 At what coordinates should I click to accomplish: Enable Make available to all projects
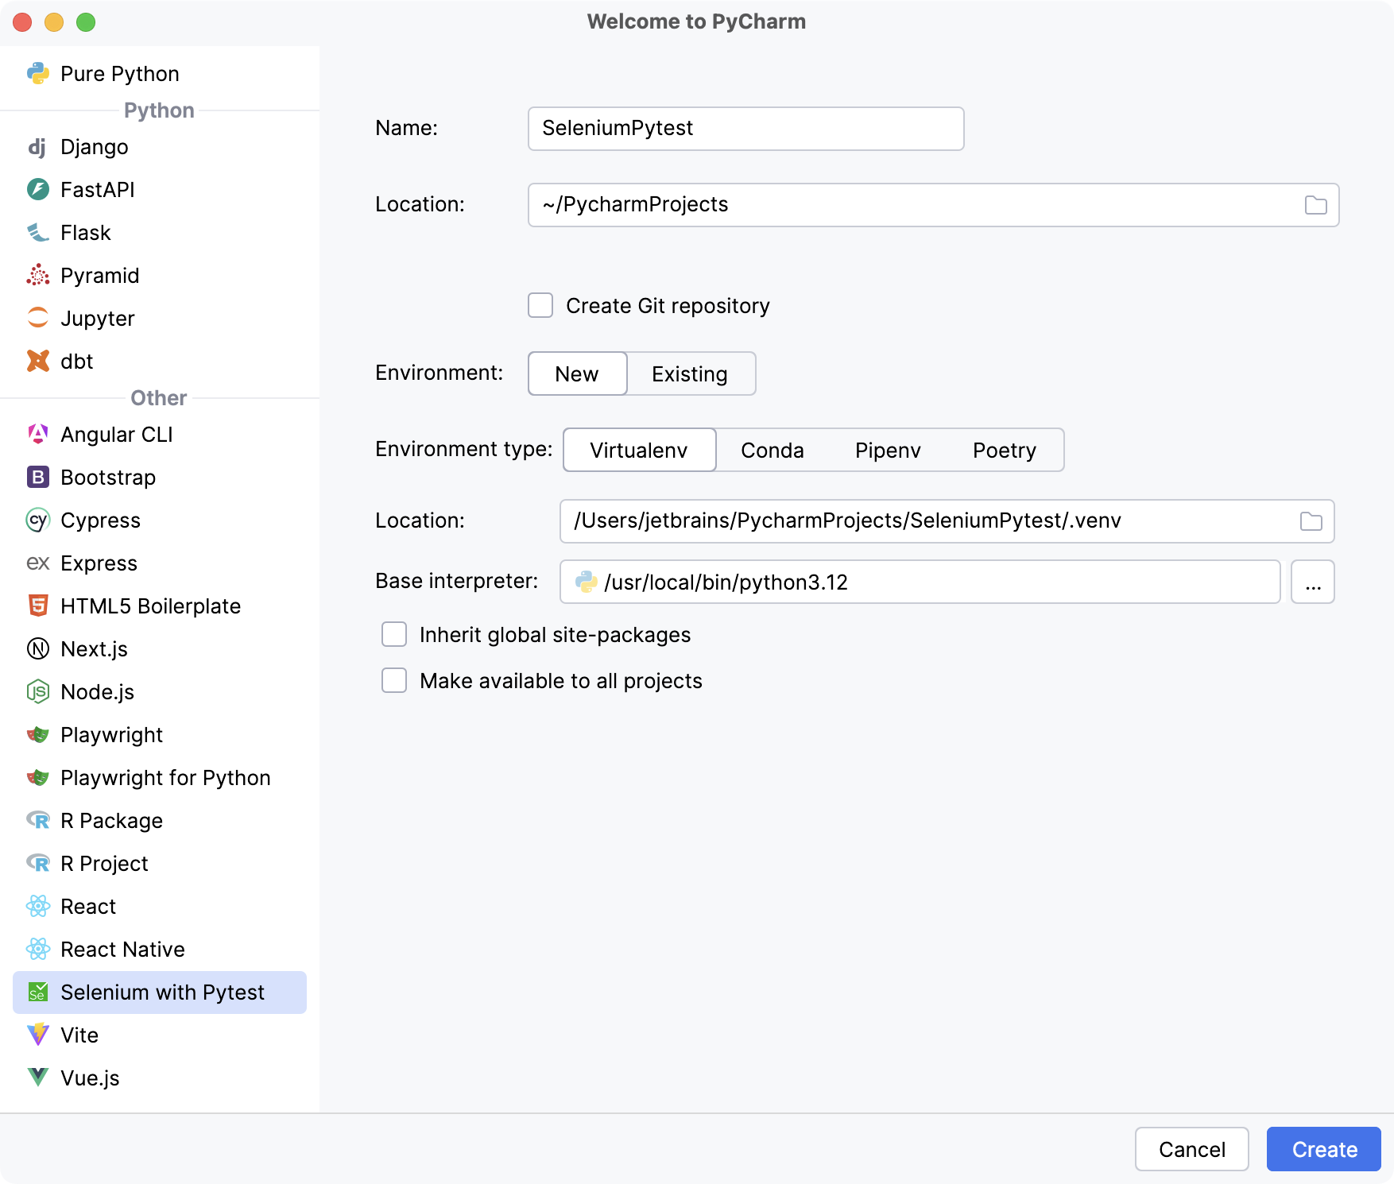coord(393,680)
